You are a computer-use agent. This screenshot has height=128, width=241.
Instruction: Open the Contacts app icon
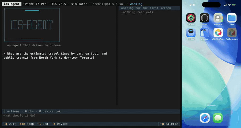tap(218, 18)
